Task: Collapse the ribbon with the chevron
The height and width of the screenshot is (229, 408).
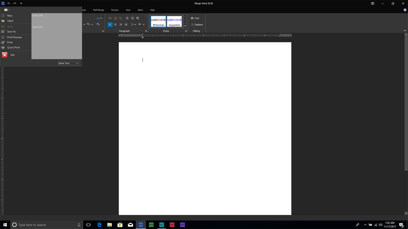Action: 405,31
